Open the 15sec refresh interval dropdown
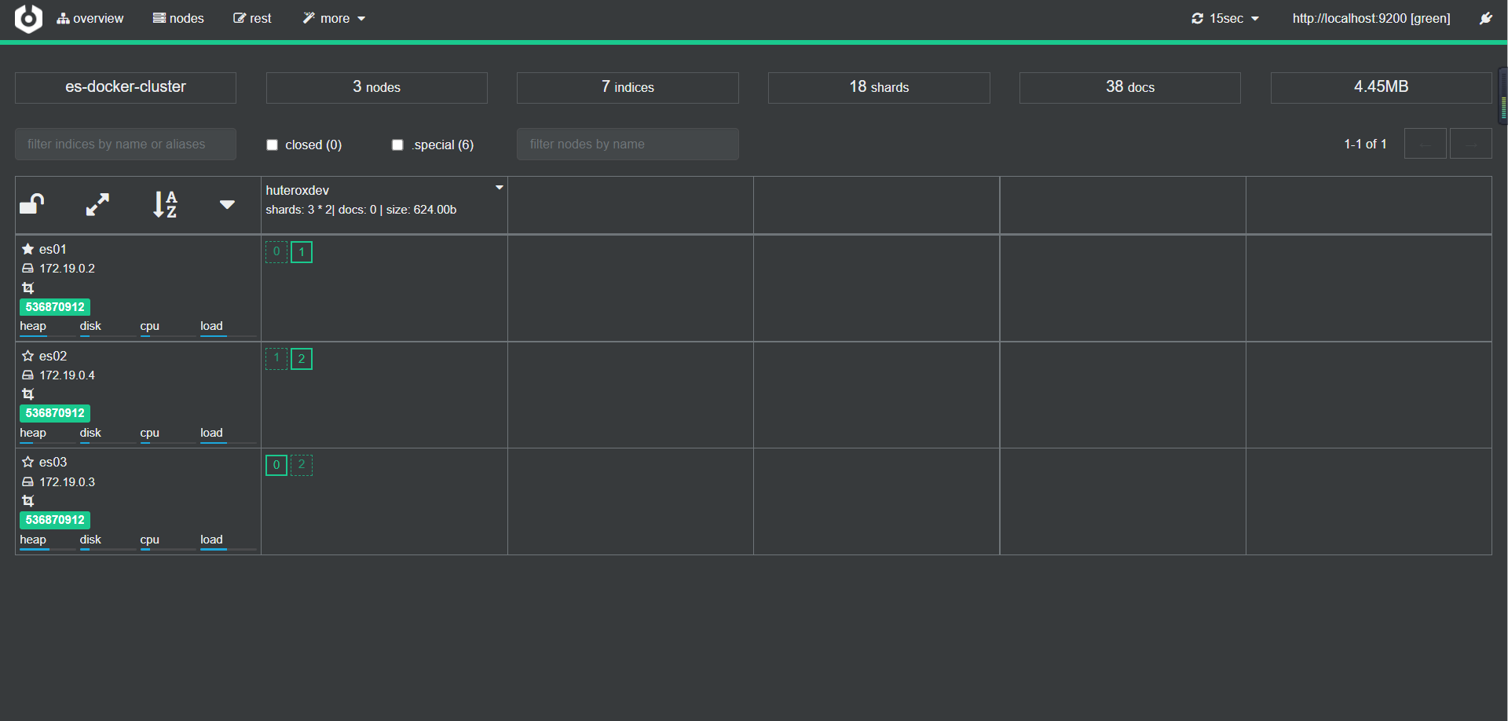Image resolution: width=1508 pixels, height=721 pixels. pos(1225,18)
